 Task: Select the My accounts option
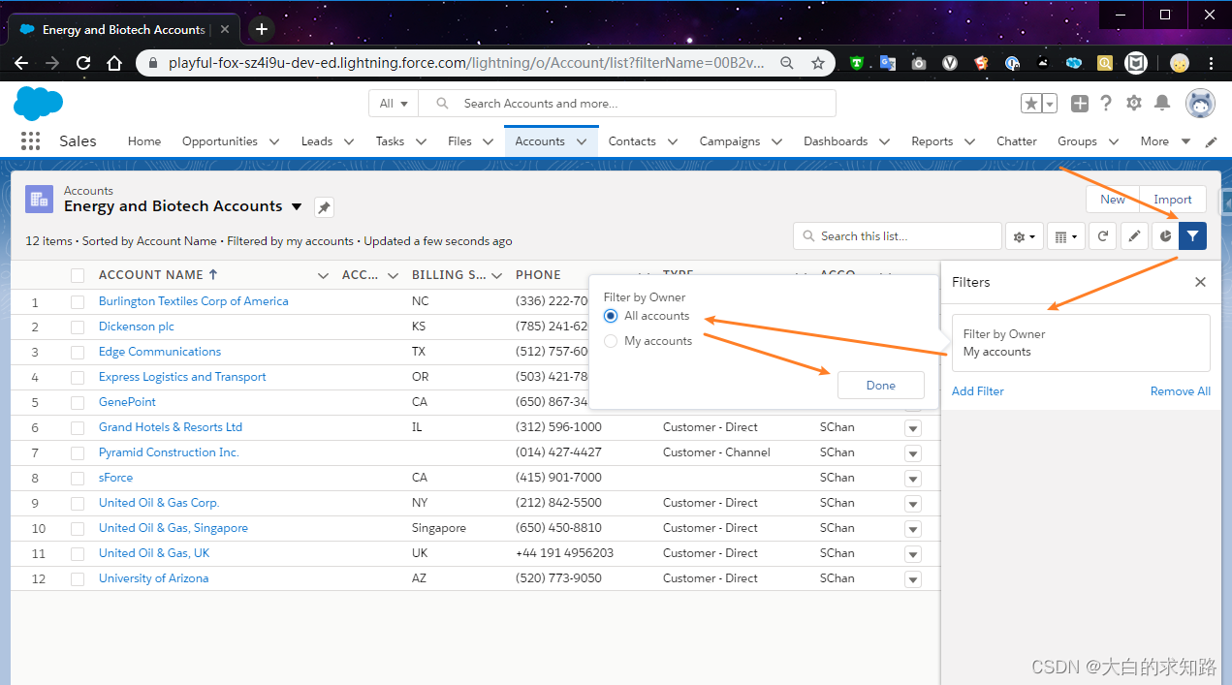[x=610, y=341]
